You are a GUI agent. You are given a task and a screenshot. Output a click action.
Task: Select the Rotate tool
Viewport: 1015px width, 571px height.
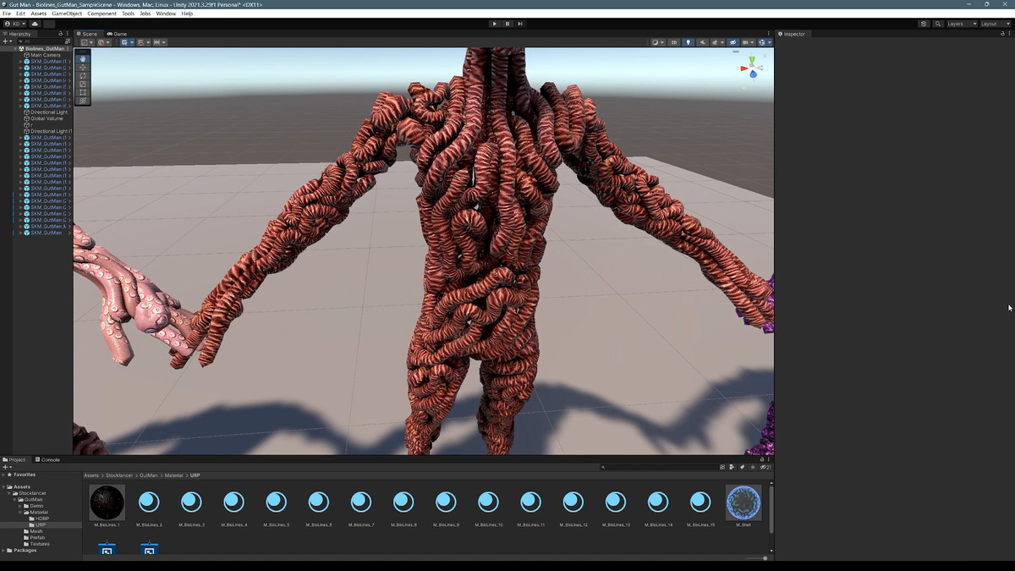[x=82, y=76]
